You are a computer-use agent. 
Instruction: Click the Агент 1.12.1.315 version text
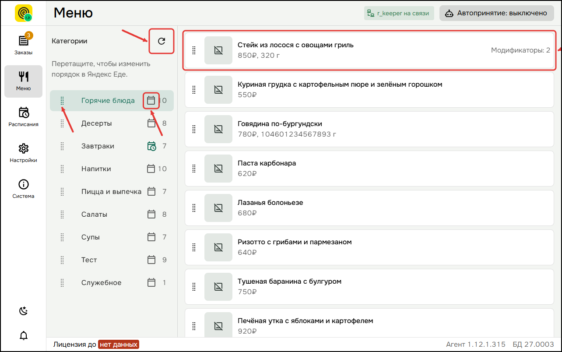coord(476,345)
